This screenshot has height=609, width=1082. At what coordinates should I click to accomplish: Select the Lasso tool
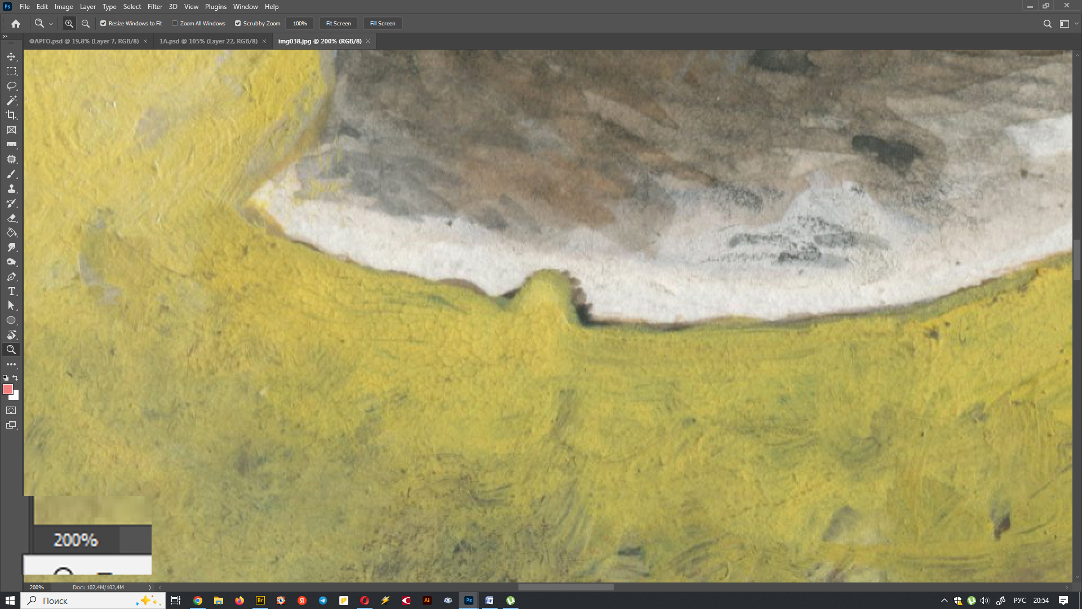pyautogui.click(x=11, y=86)
